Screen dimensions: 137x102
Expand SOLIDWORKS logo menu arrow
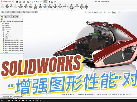tap(13, 2)
